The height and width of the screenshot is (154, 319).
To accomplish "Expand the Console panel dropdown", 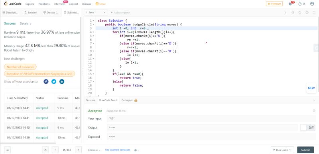I will point(94,150).
